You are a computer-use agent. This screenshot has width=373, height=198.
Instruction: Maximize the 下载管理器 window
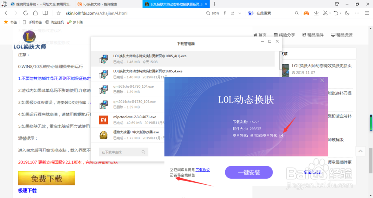[270, 41]
